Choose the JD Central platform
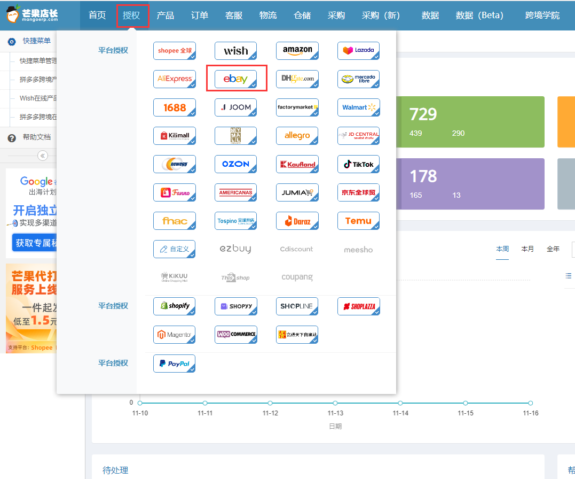 pos(359,136)
